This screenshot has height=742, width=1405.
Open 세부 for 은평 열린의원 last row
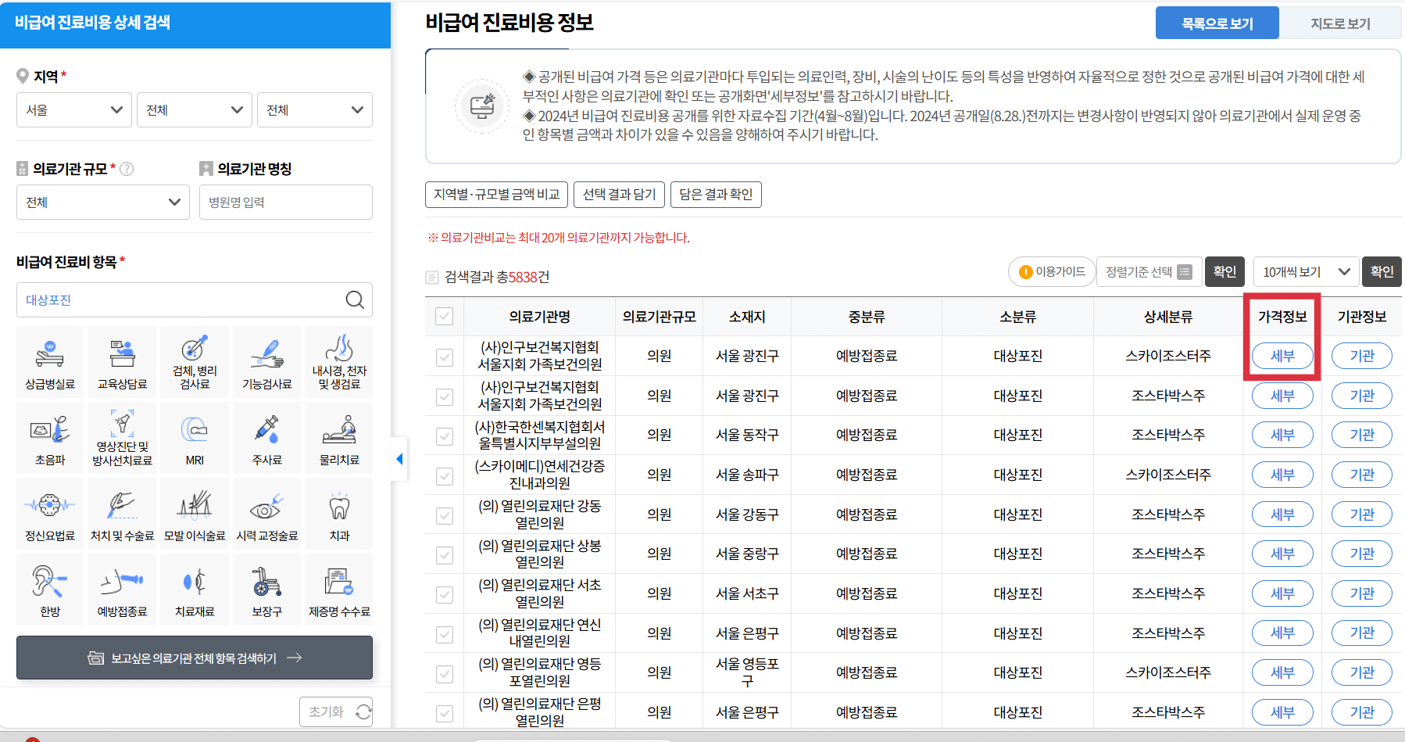[x=1282, y=712]
